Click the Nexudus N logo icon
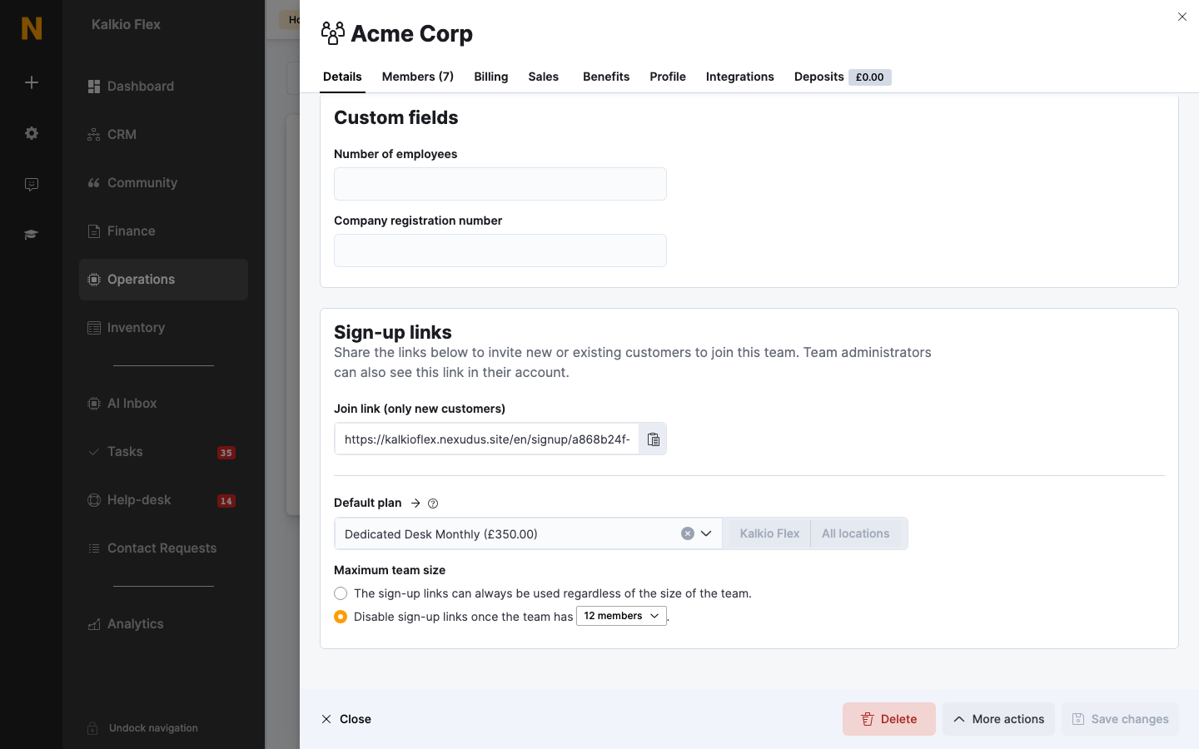Image resolution: width=1199 pixels, height=749 pixels. click(x=32, y=28)
